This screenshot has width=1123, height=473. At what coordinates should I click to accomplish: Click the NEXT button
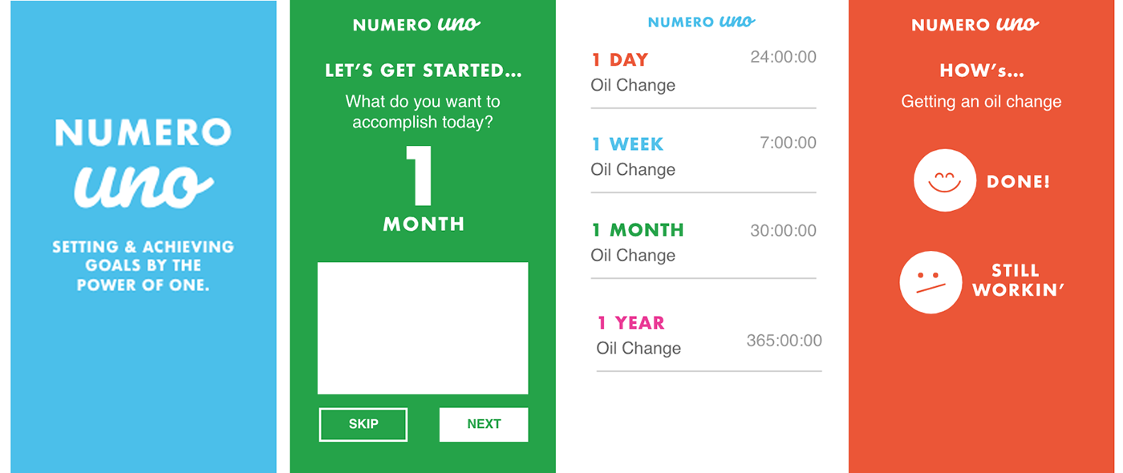point(484,424)
